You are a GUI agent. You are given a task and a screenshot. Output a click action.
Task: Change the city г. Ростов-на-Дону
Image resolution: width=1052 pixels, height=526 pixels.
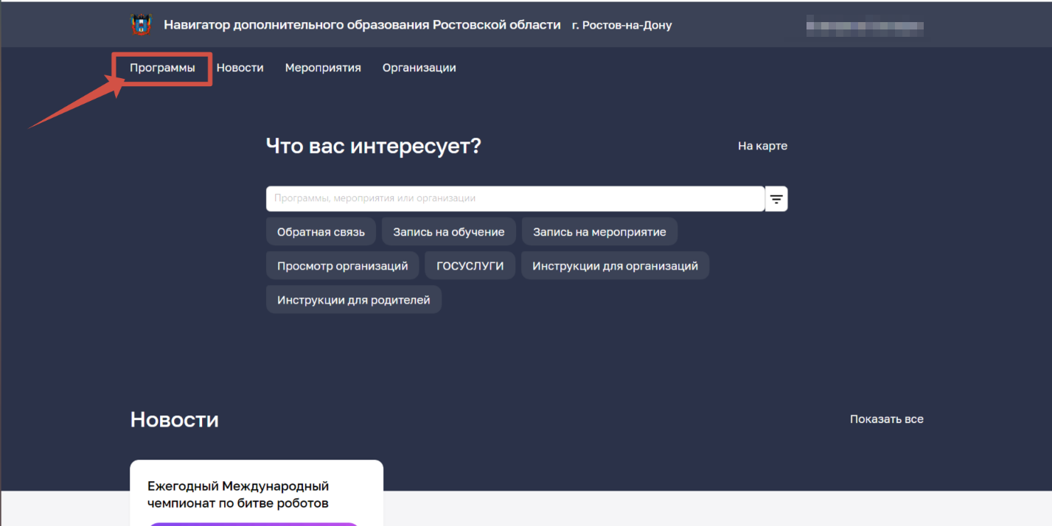click(621, 25)
